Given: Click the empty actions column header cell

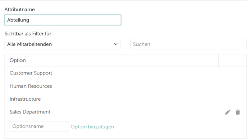Looking at the screenshot, I should pyautogui.click(x=233, y=61).
